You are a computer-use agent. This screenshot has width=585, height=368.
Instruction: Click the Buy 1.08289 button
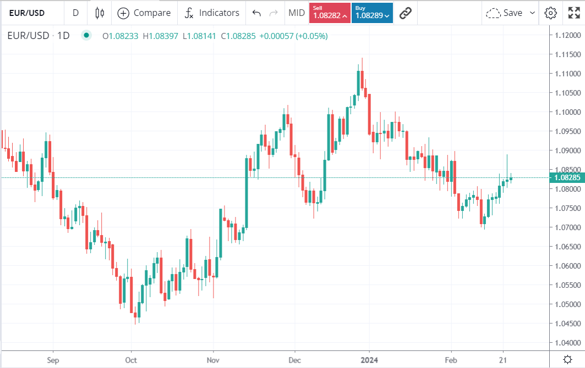(x=372, y=13)
